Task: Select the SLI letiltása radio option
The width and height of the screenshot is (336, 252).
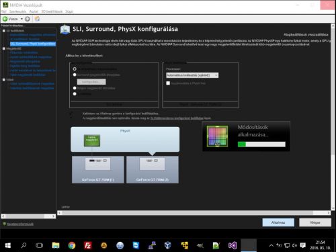Action: [x=75, y=94]
